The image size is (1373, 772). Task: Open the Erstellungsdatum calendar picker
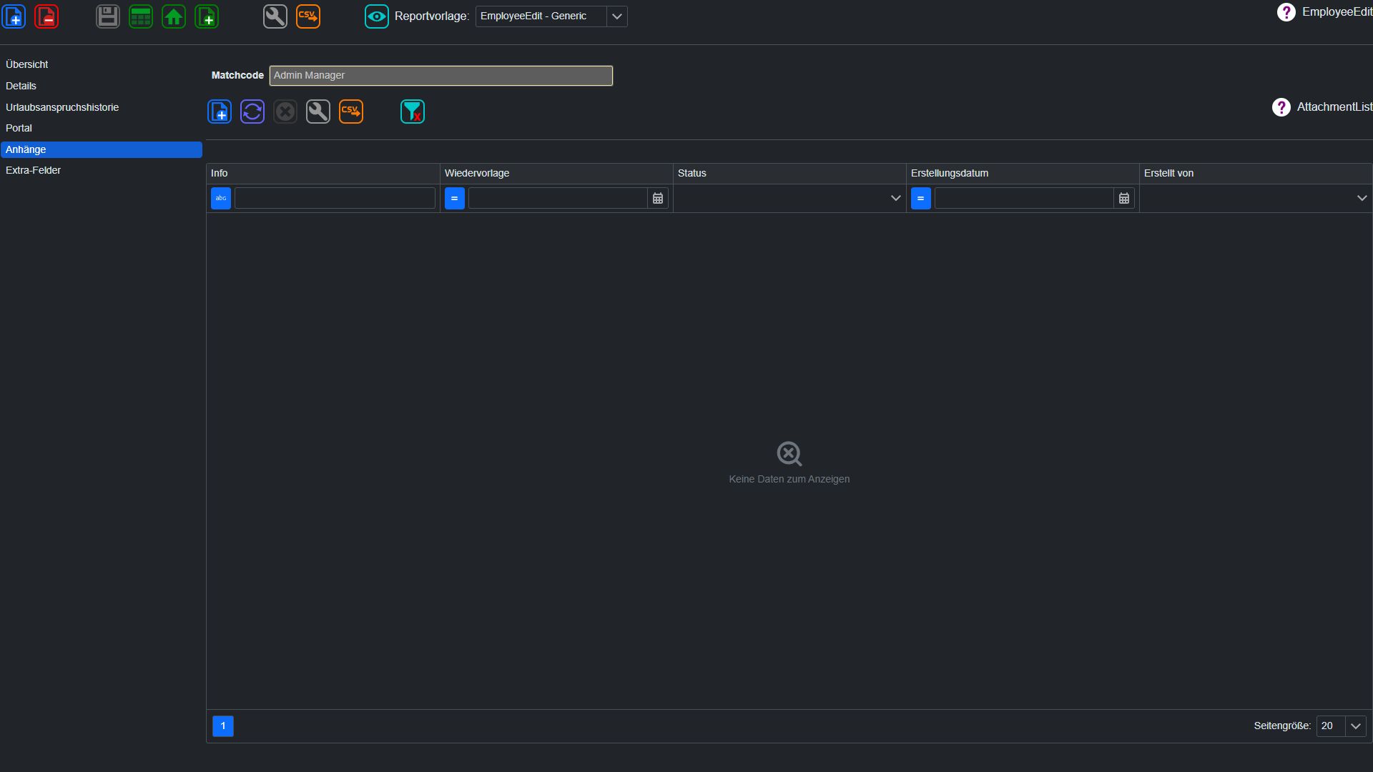[x=1124, y=198]
